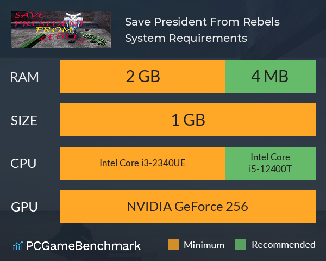Image resolution: width=326 pixels, height=261 pixels.
Task: Open the PCGameBenchmark brand text link
Action: click(83, 246)
